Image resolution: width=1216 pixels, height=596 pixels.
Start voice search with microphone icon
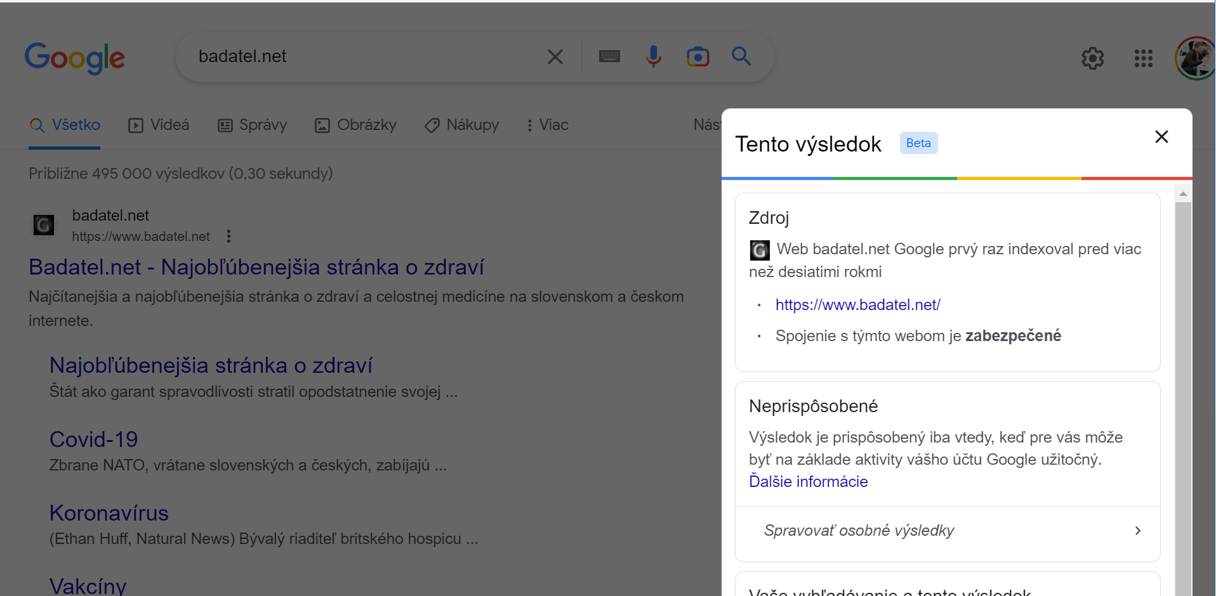tap(653, 57)
